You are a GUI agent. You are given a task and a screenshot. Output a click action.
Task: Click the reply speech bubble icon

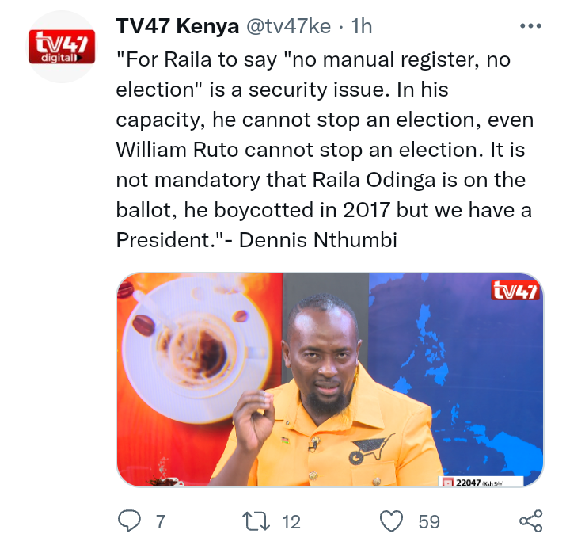coord(129,521)
